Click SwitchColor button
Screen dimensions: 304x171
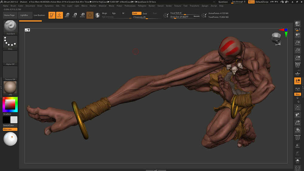pyautogui.click(x=9, y=125)
